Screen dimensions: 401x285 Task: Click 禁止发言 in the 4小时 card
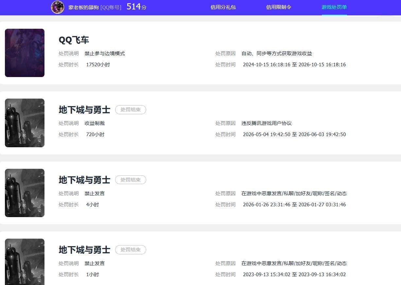point(95,194)
